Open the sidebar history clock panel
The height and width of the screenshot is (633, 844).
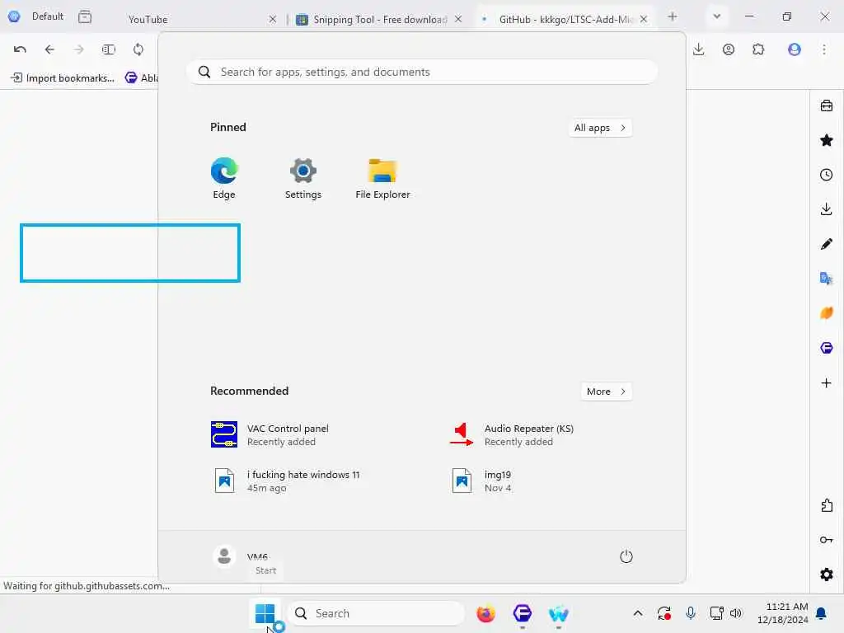(x=826, y=175)
